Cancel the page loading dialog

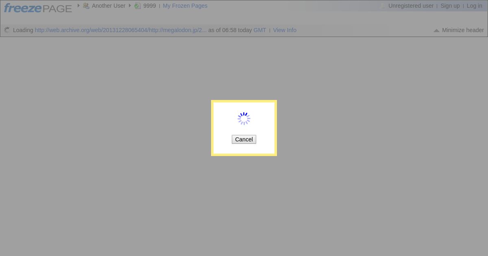click(x=244, y=139)
